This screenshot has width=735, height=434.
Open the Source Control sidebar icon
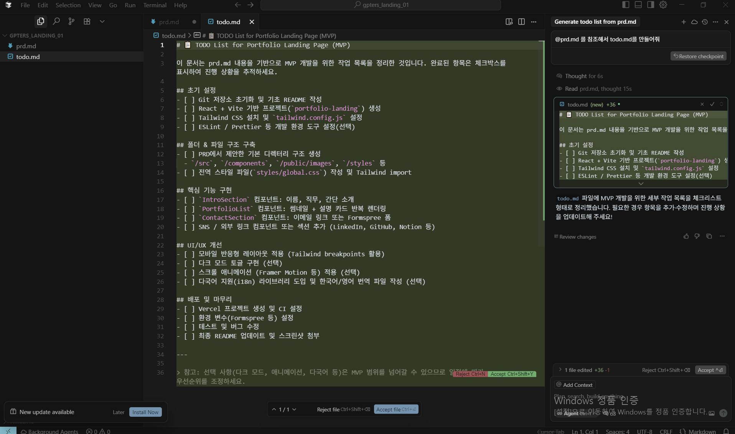71,21
